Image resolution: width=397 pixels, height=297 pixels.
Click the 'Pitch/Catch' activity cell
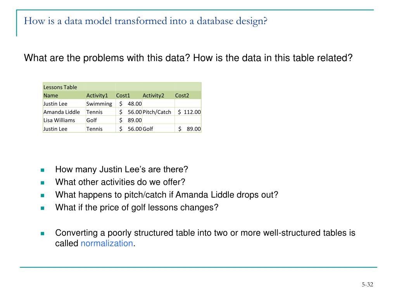pos(157,112)
